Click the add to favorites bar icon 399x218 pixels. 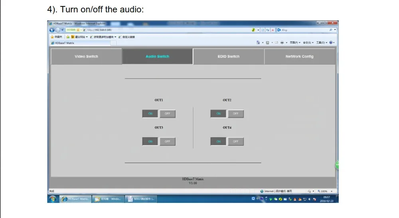click(68, 37)
